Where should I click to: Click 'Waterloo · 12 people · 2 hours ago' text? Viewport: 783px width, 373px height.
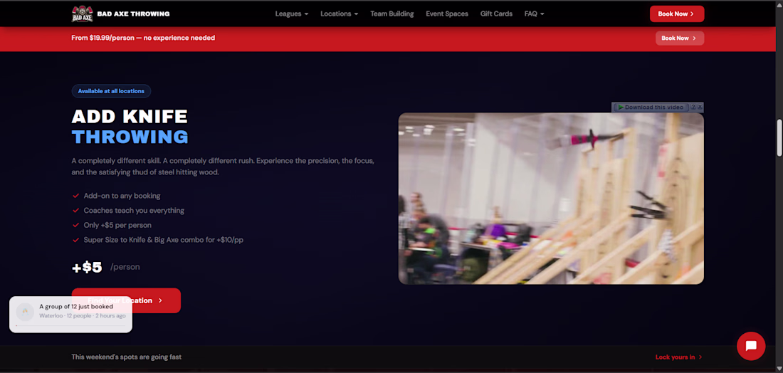83,315
